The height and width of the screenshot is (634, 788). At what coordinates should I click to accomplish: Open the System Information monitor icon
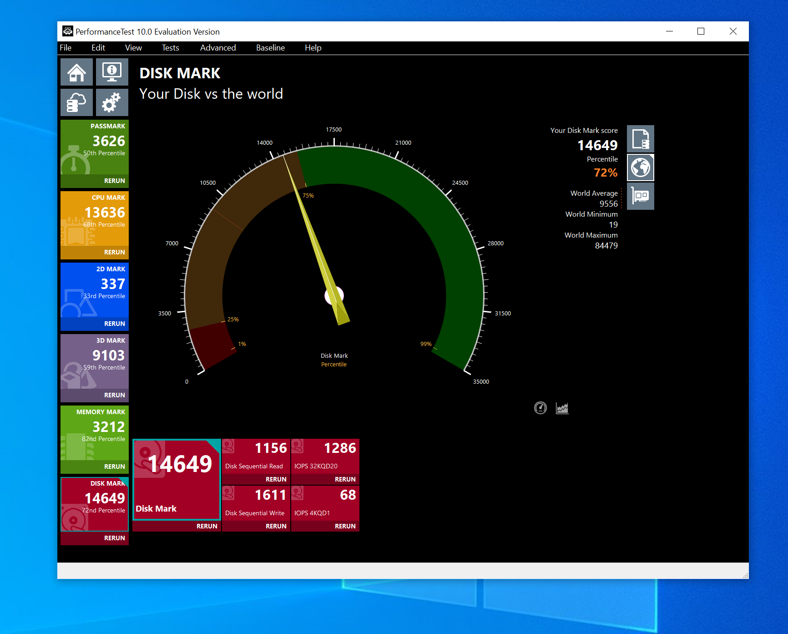(112, 72)
